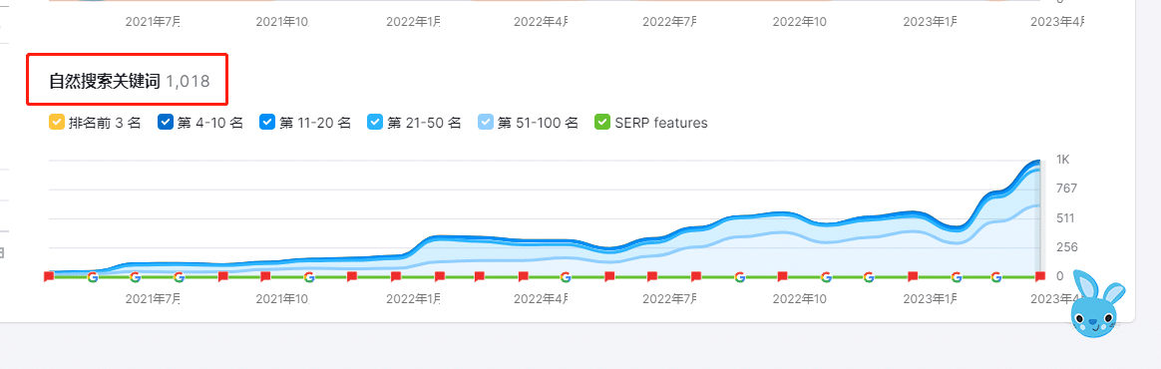Click 2022年1月 label below the keyword chart
This screenshot has width=1161, height=369.
click(413, 299)
